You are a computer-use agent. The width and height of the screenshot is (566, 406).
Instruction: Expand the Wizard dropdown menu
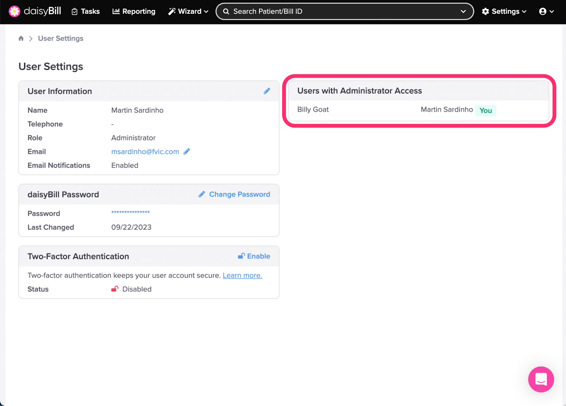point(188,11)
